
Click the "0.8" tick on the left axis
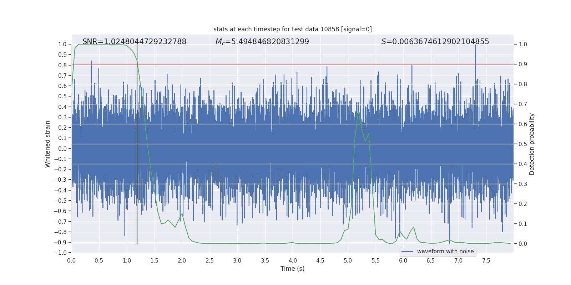[62, 65]
